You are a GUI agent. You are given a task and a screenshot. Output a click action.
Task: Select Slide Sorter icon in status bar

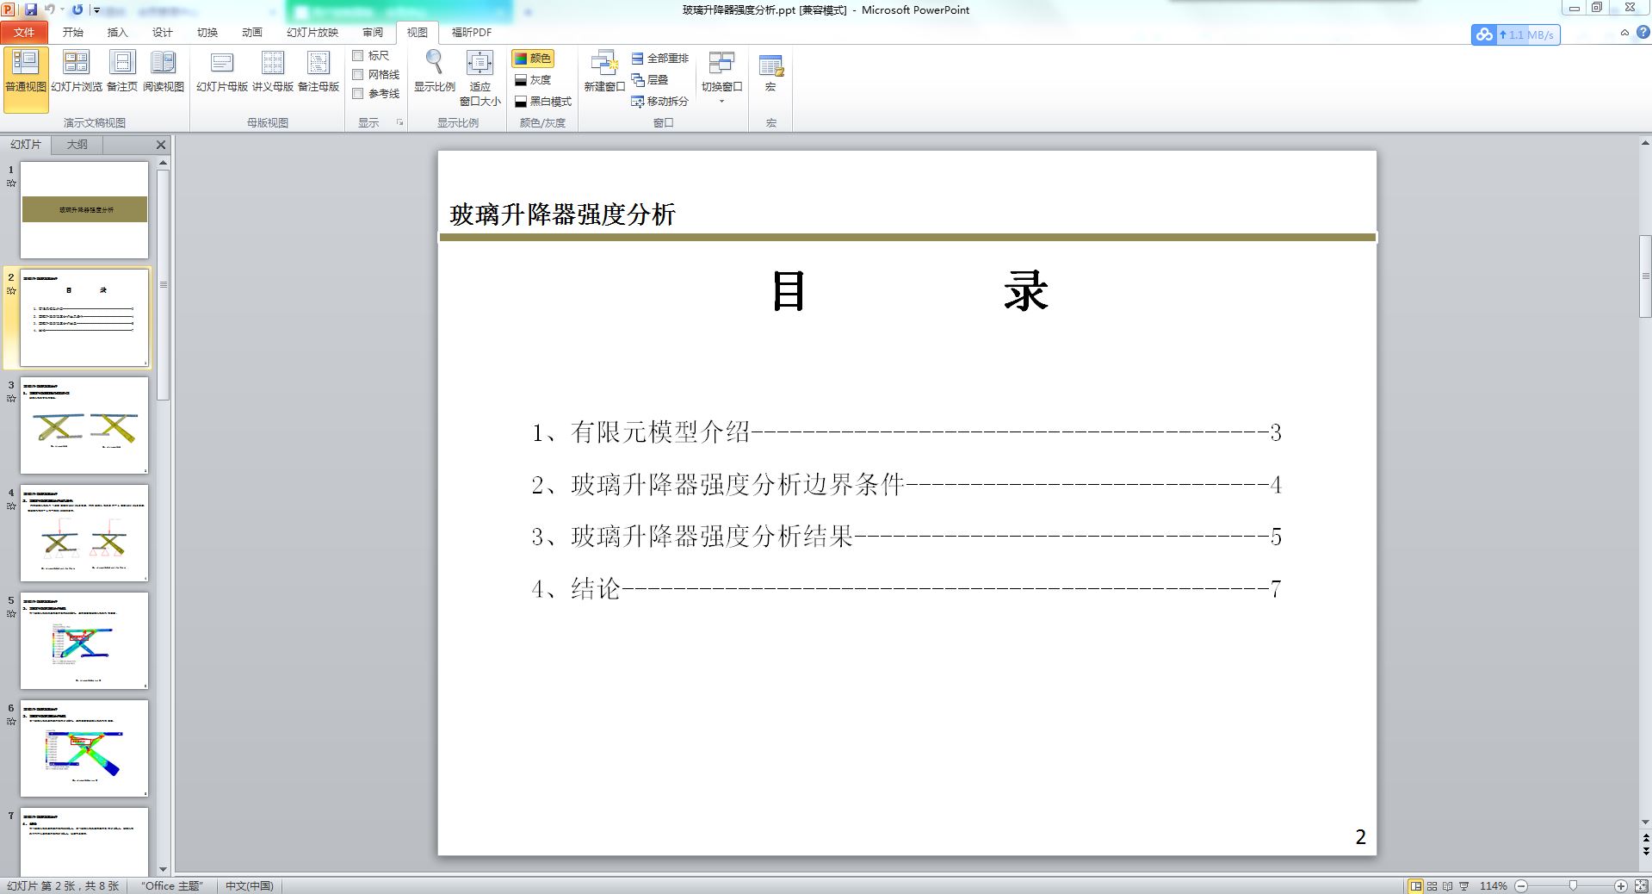click(1432, 885)
